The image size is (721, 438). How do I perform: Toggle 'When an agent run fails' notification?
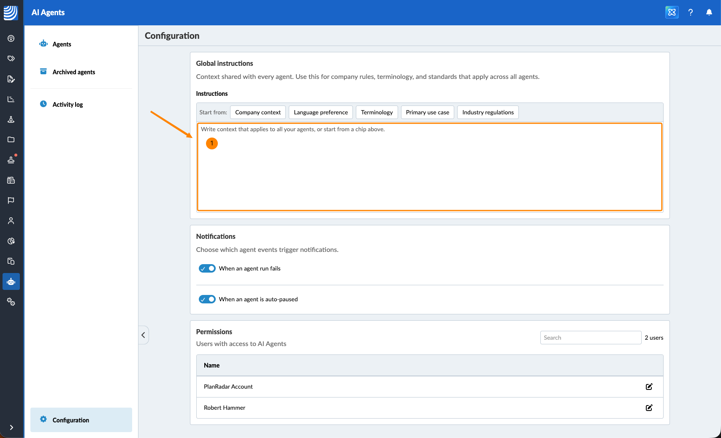(207, 268)
